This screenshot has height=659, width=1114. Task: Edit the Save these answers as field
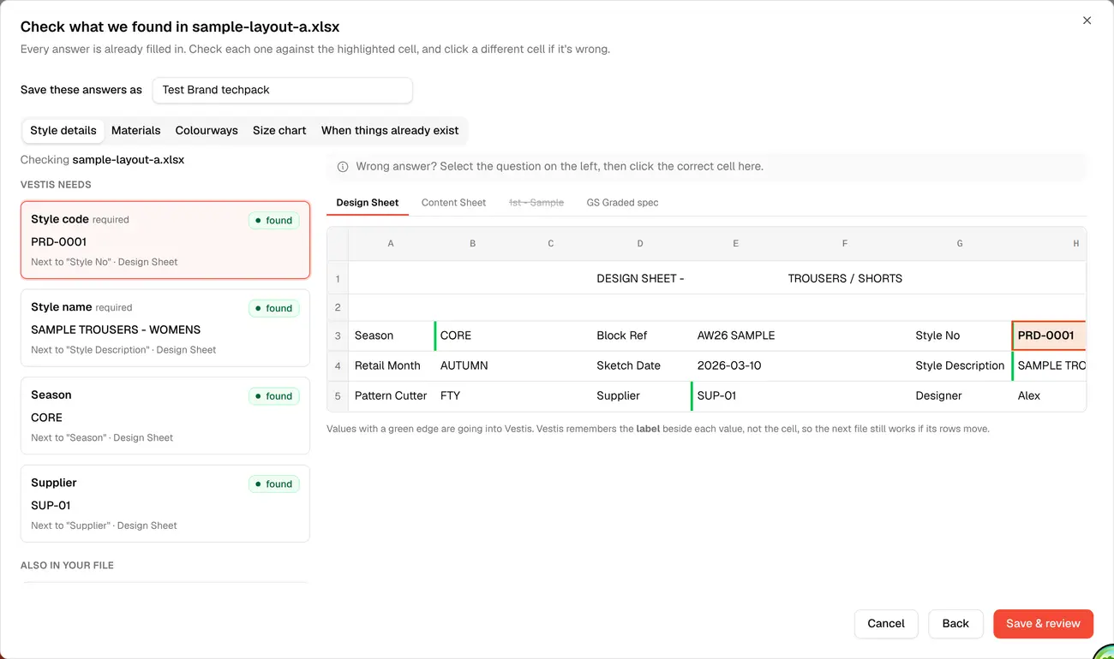(x=283, y=90)
